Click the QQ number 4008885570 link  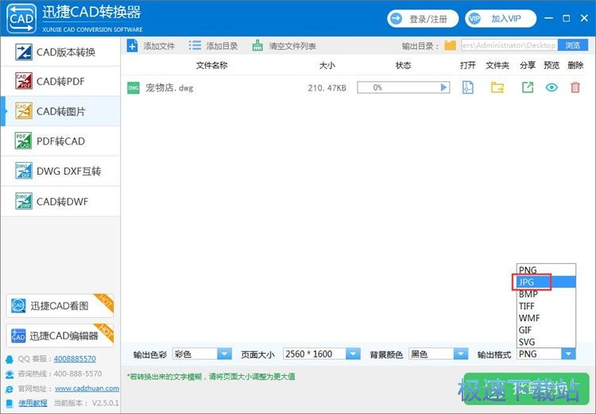click(x=75, y=358)
